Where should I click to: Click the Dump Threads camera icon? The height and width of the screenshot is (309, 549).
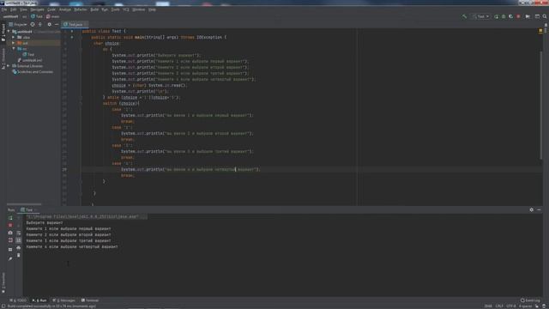point(10,233)
